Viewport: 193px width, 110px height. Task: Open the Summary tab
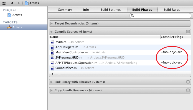pyautogui.click(x=65, y=10)
